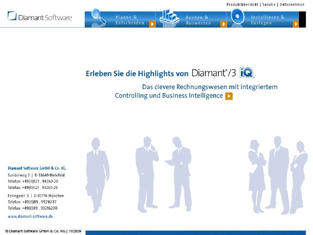The image size is (313, 235).
Task: Click Das clevere Rechnungswesen mit integriertem text
Action: 210,87
